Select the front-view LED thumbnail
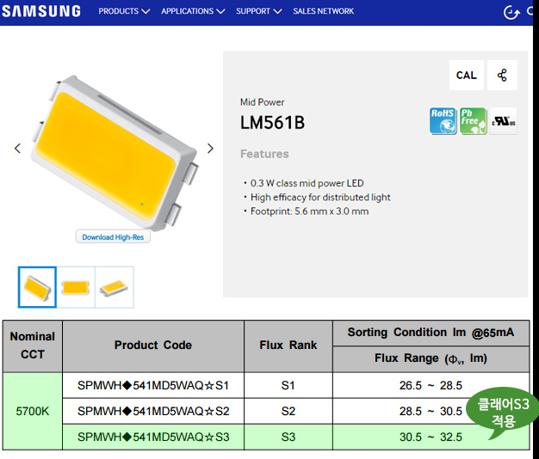Screen dimensions: 539x459 [x=76, y=287]
